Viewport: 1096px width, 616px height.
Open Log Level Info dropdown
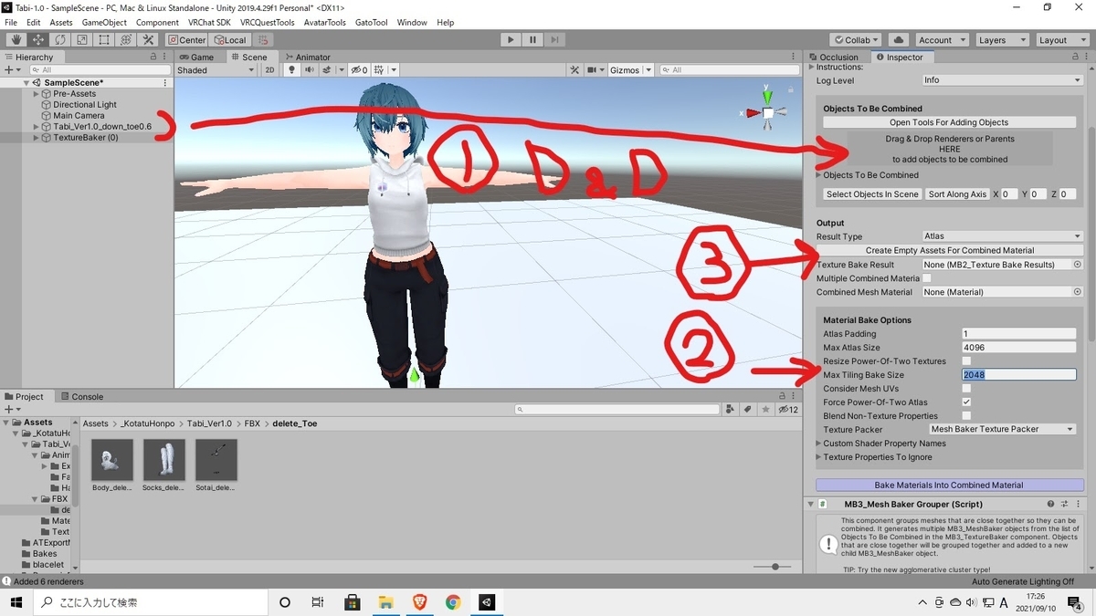click(1002, 80)
